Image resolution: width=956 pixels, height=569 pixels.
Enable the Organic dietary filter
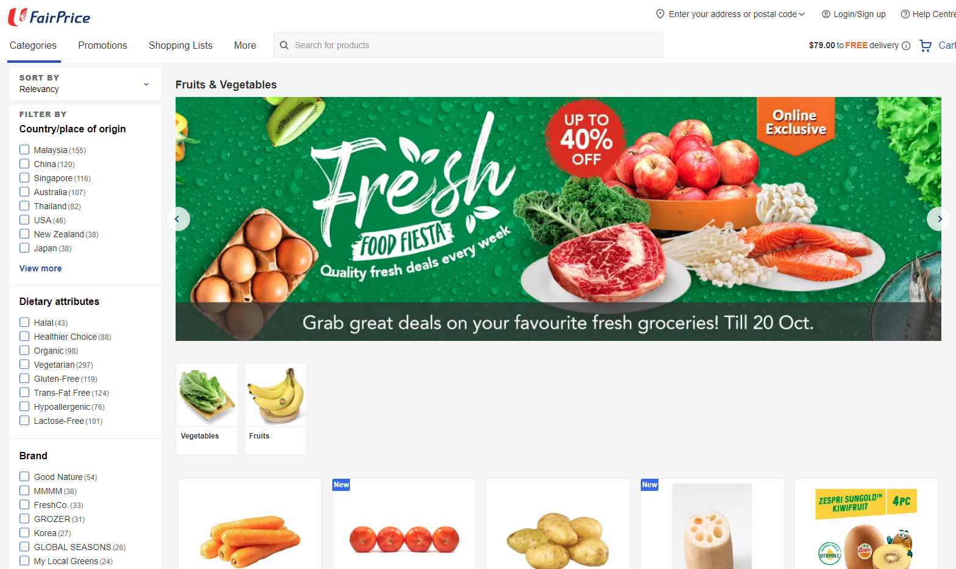coord(24,350)
